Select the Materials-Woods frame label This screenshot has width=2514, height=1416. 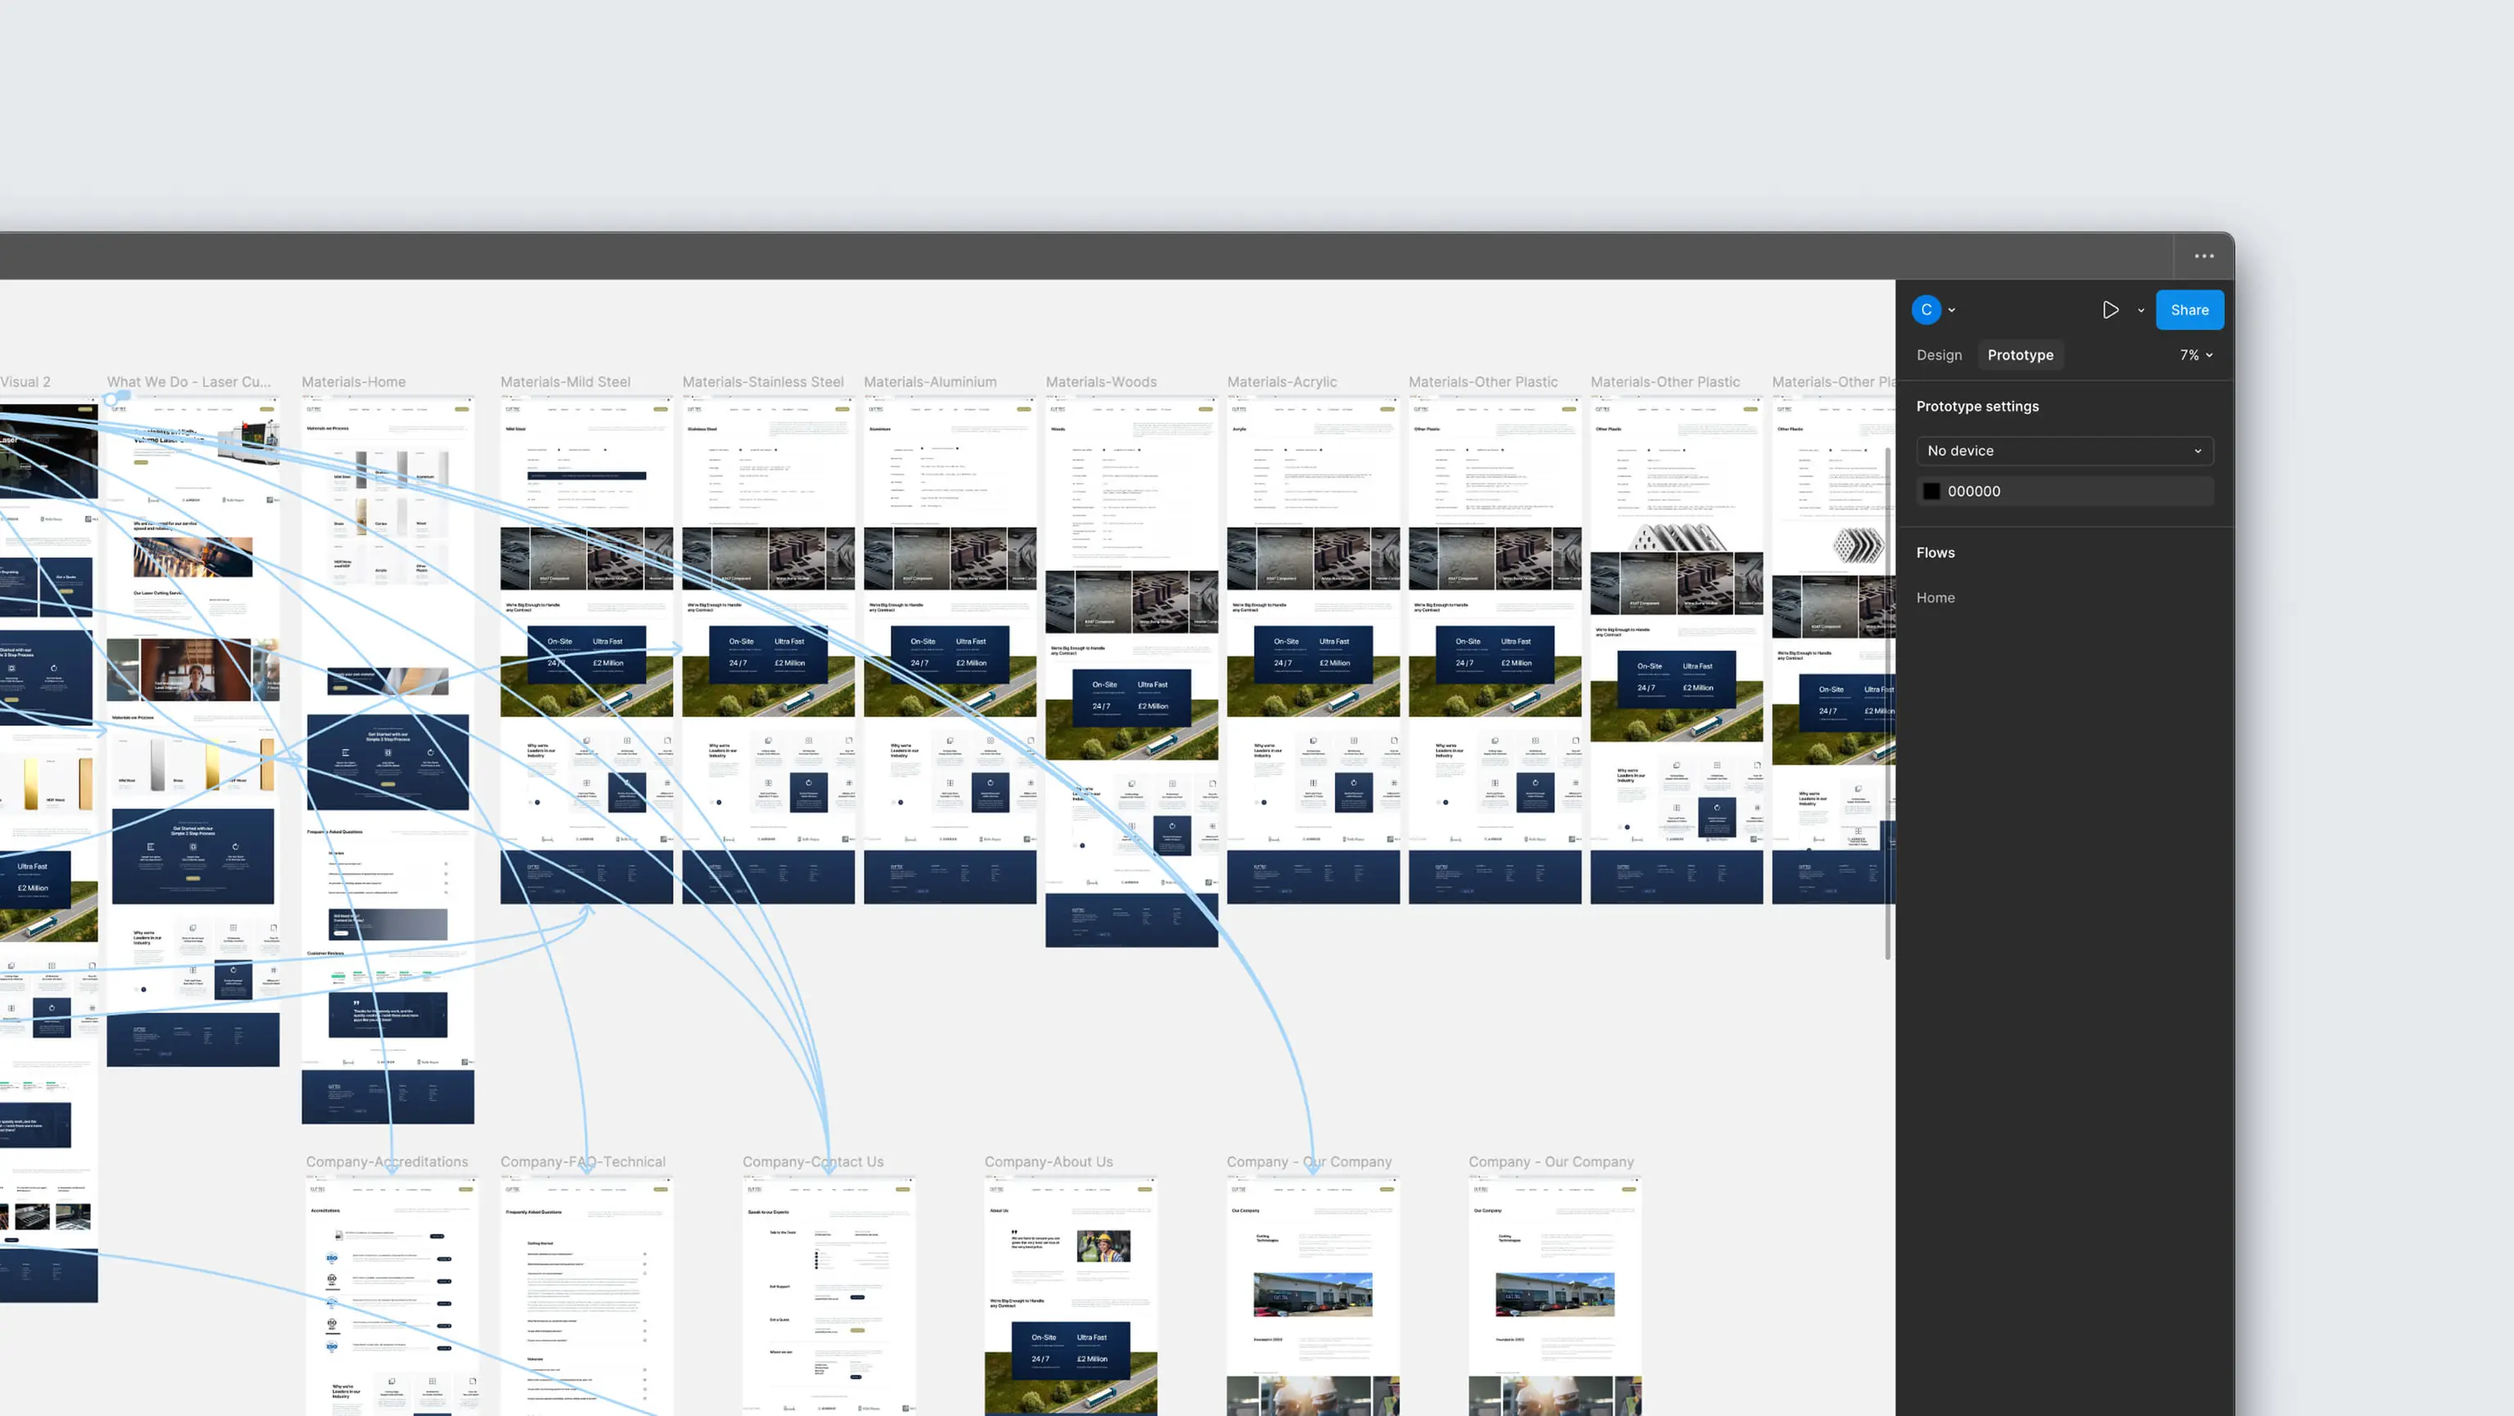pyautogui.click(x=1101, y=382)
